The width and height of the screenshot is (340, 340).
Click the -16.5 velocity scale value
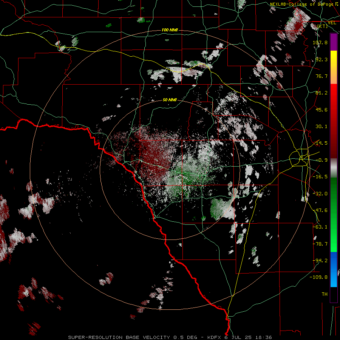[x=320, y=177]
